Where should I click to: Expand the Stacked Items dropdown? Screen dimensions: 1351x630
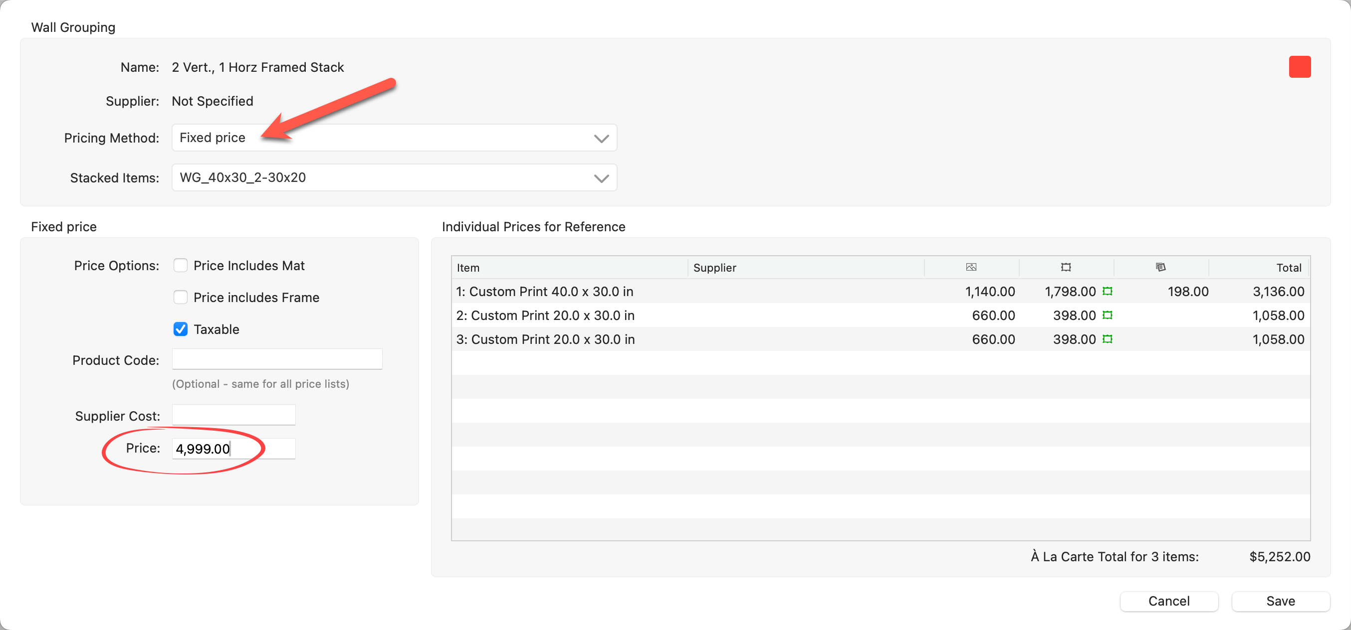point(394,177)
